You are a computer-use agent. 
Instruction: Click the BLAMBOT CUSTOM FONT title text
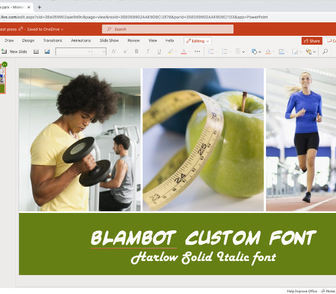pos(204,238)
